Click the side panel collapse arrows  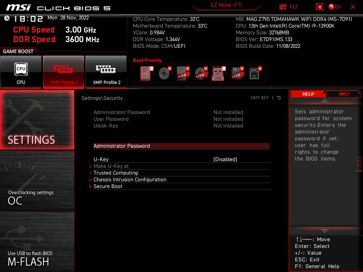[359, 171]
